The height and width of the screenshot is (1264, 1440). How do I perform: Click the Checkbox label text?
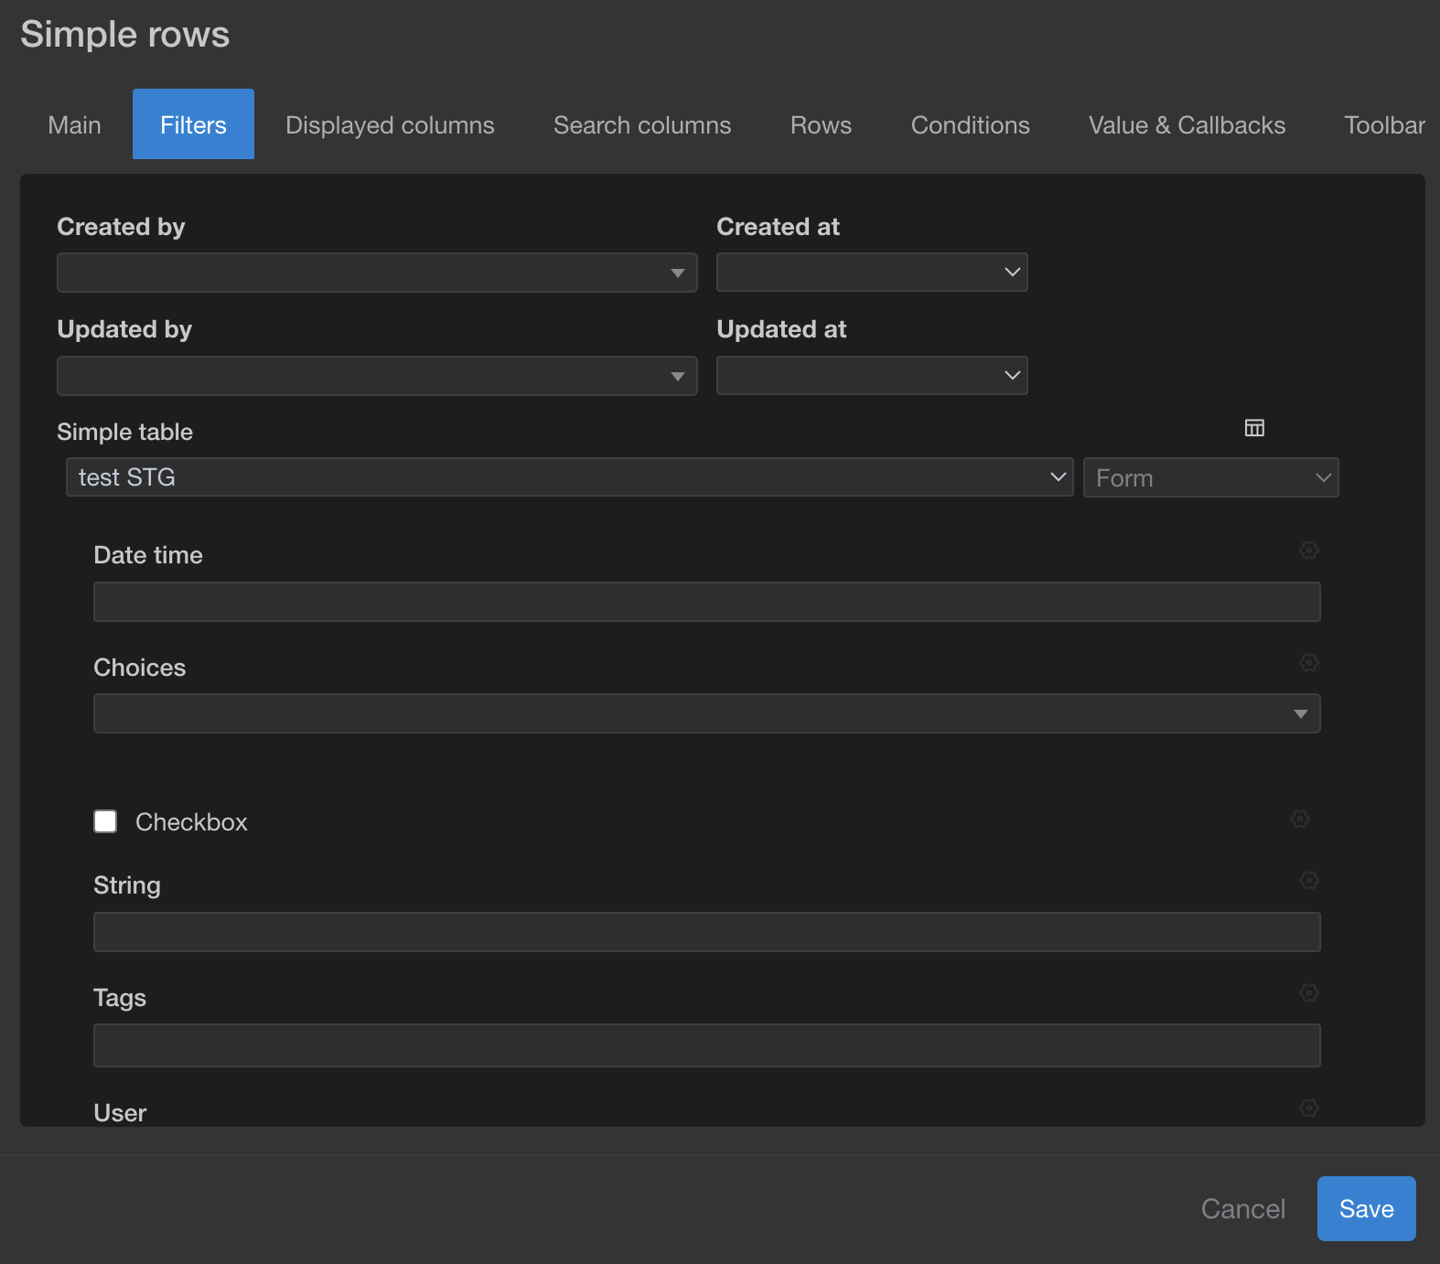pyautogui.click(x=191, y=822)
